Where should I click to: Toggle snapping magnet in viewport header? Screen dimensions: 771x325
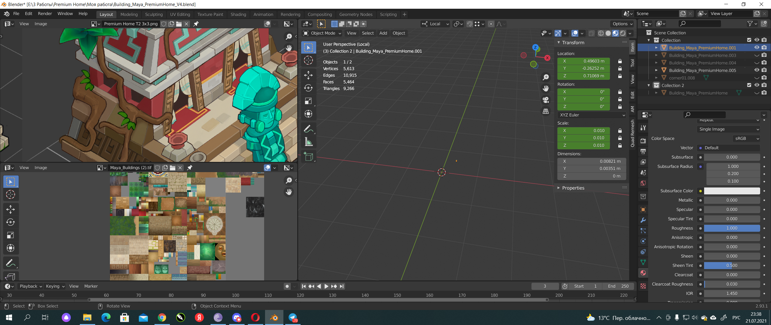click(x=470, y=24)
